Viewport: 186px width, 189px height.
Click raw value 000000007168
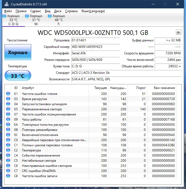point(163,120)
